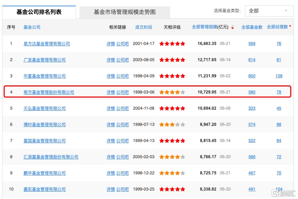Sort by 全部管理规模 column header
The image size is (298, 199).
pos(205,27)
